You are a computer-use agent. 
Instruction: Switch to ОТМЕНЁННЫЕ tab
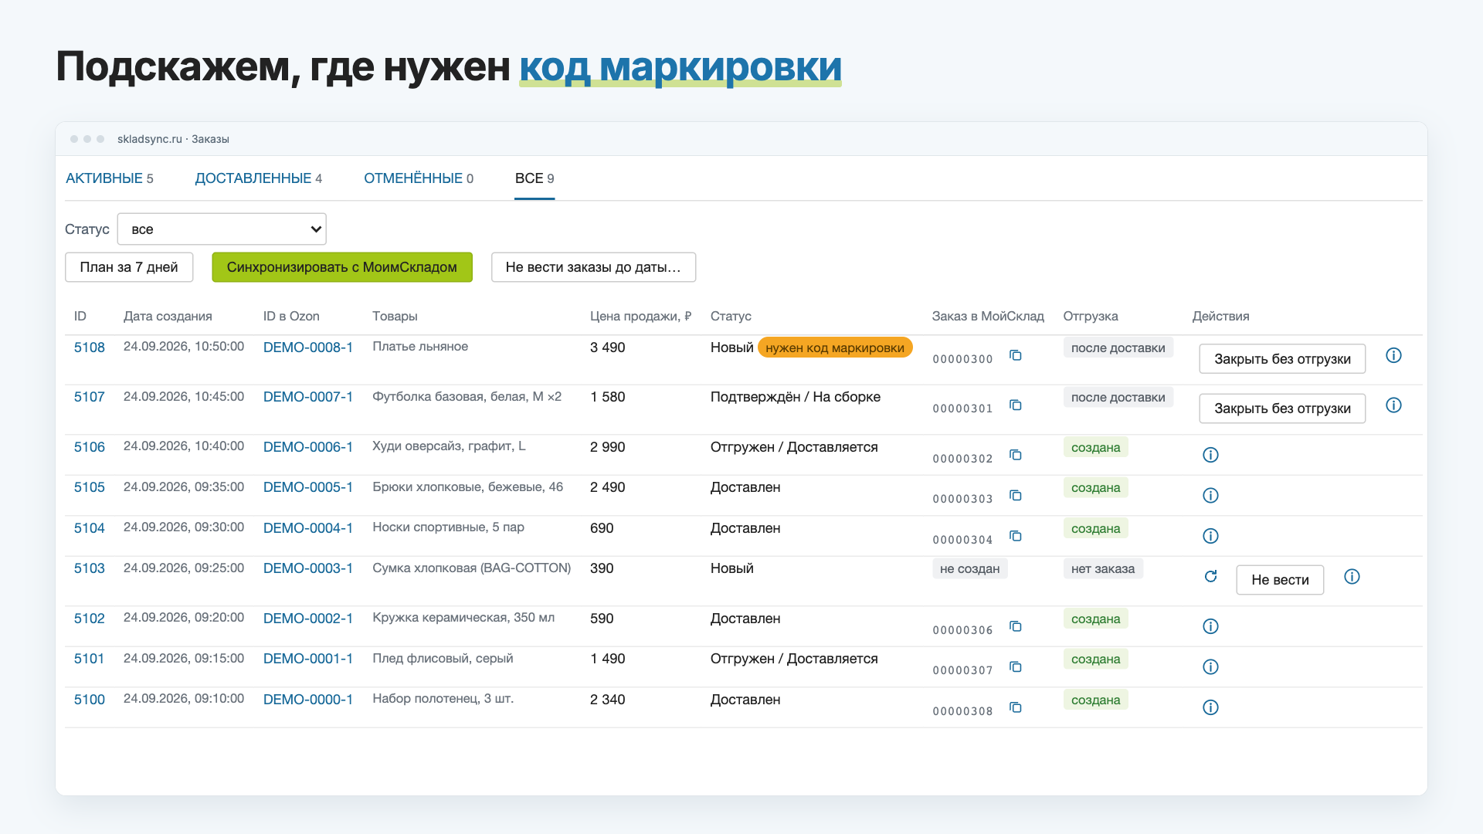coord(419,178)
